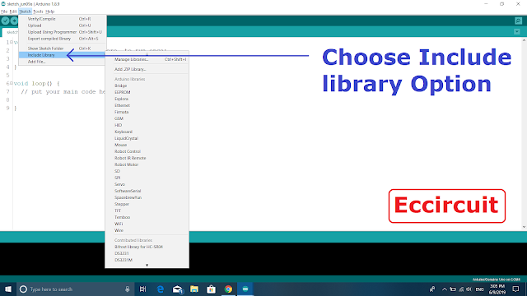Include the EEPROM library
The height and width of the screenshot is (296, 527).
point(147,92)
